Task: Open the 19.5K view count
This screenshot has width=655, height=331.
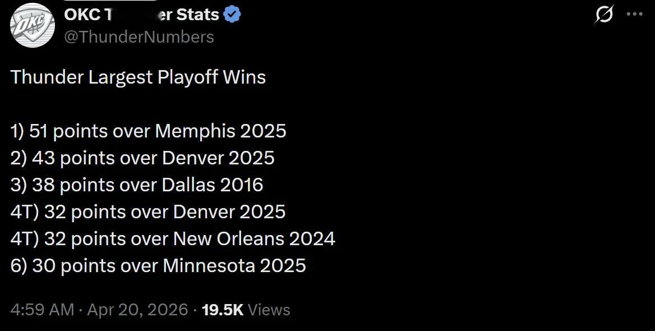Action: (222, 310)
